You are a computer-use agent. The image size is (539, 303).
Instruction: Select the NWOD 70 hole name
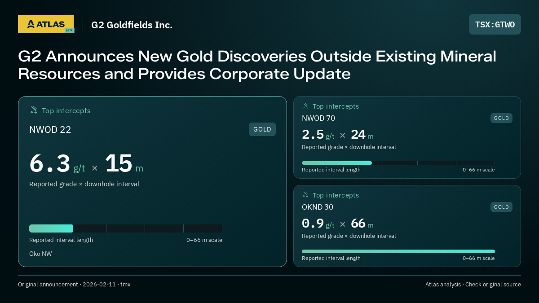318,118
